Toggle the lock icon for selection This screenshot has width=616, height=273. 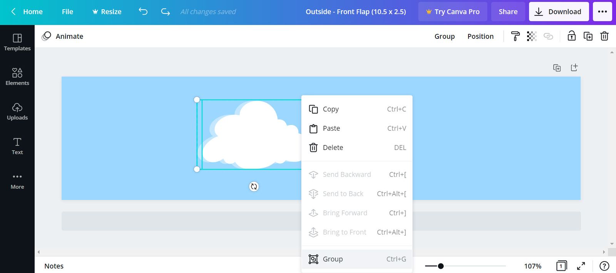pyautogui.click(x=572, y=36)
